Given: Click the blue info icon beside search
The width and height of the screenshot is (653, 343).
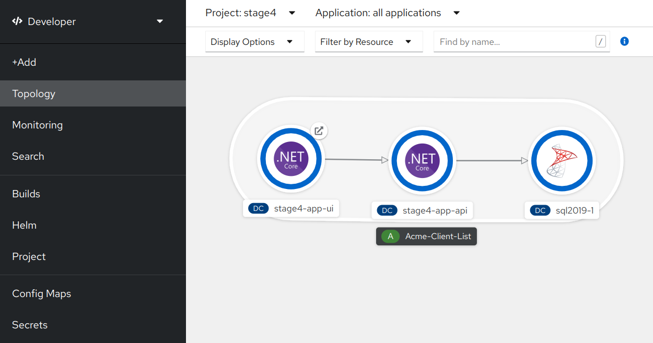Looking at the screenshot, I should 624,41.
